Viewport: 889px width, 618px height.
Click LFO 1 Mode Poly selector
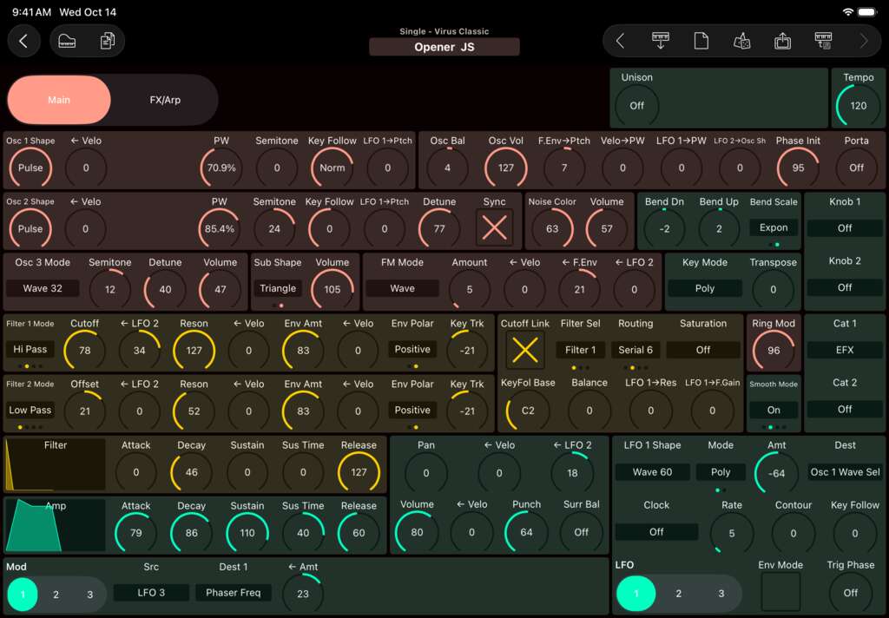click(721, 471)
